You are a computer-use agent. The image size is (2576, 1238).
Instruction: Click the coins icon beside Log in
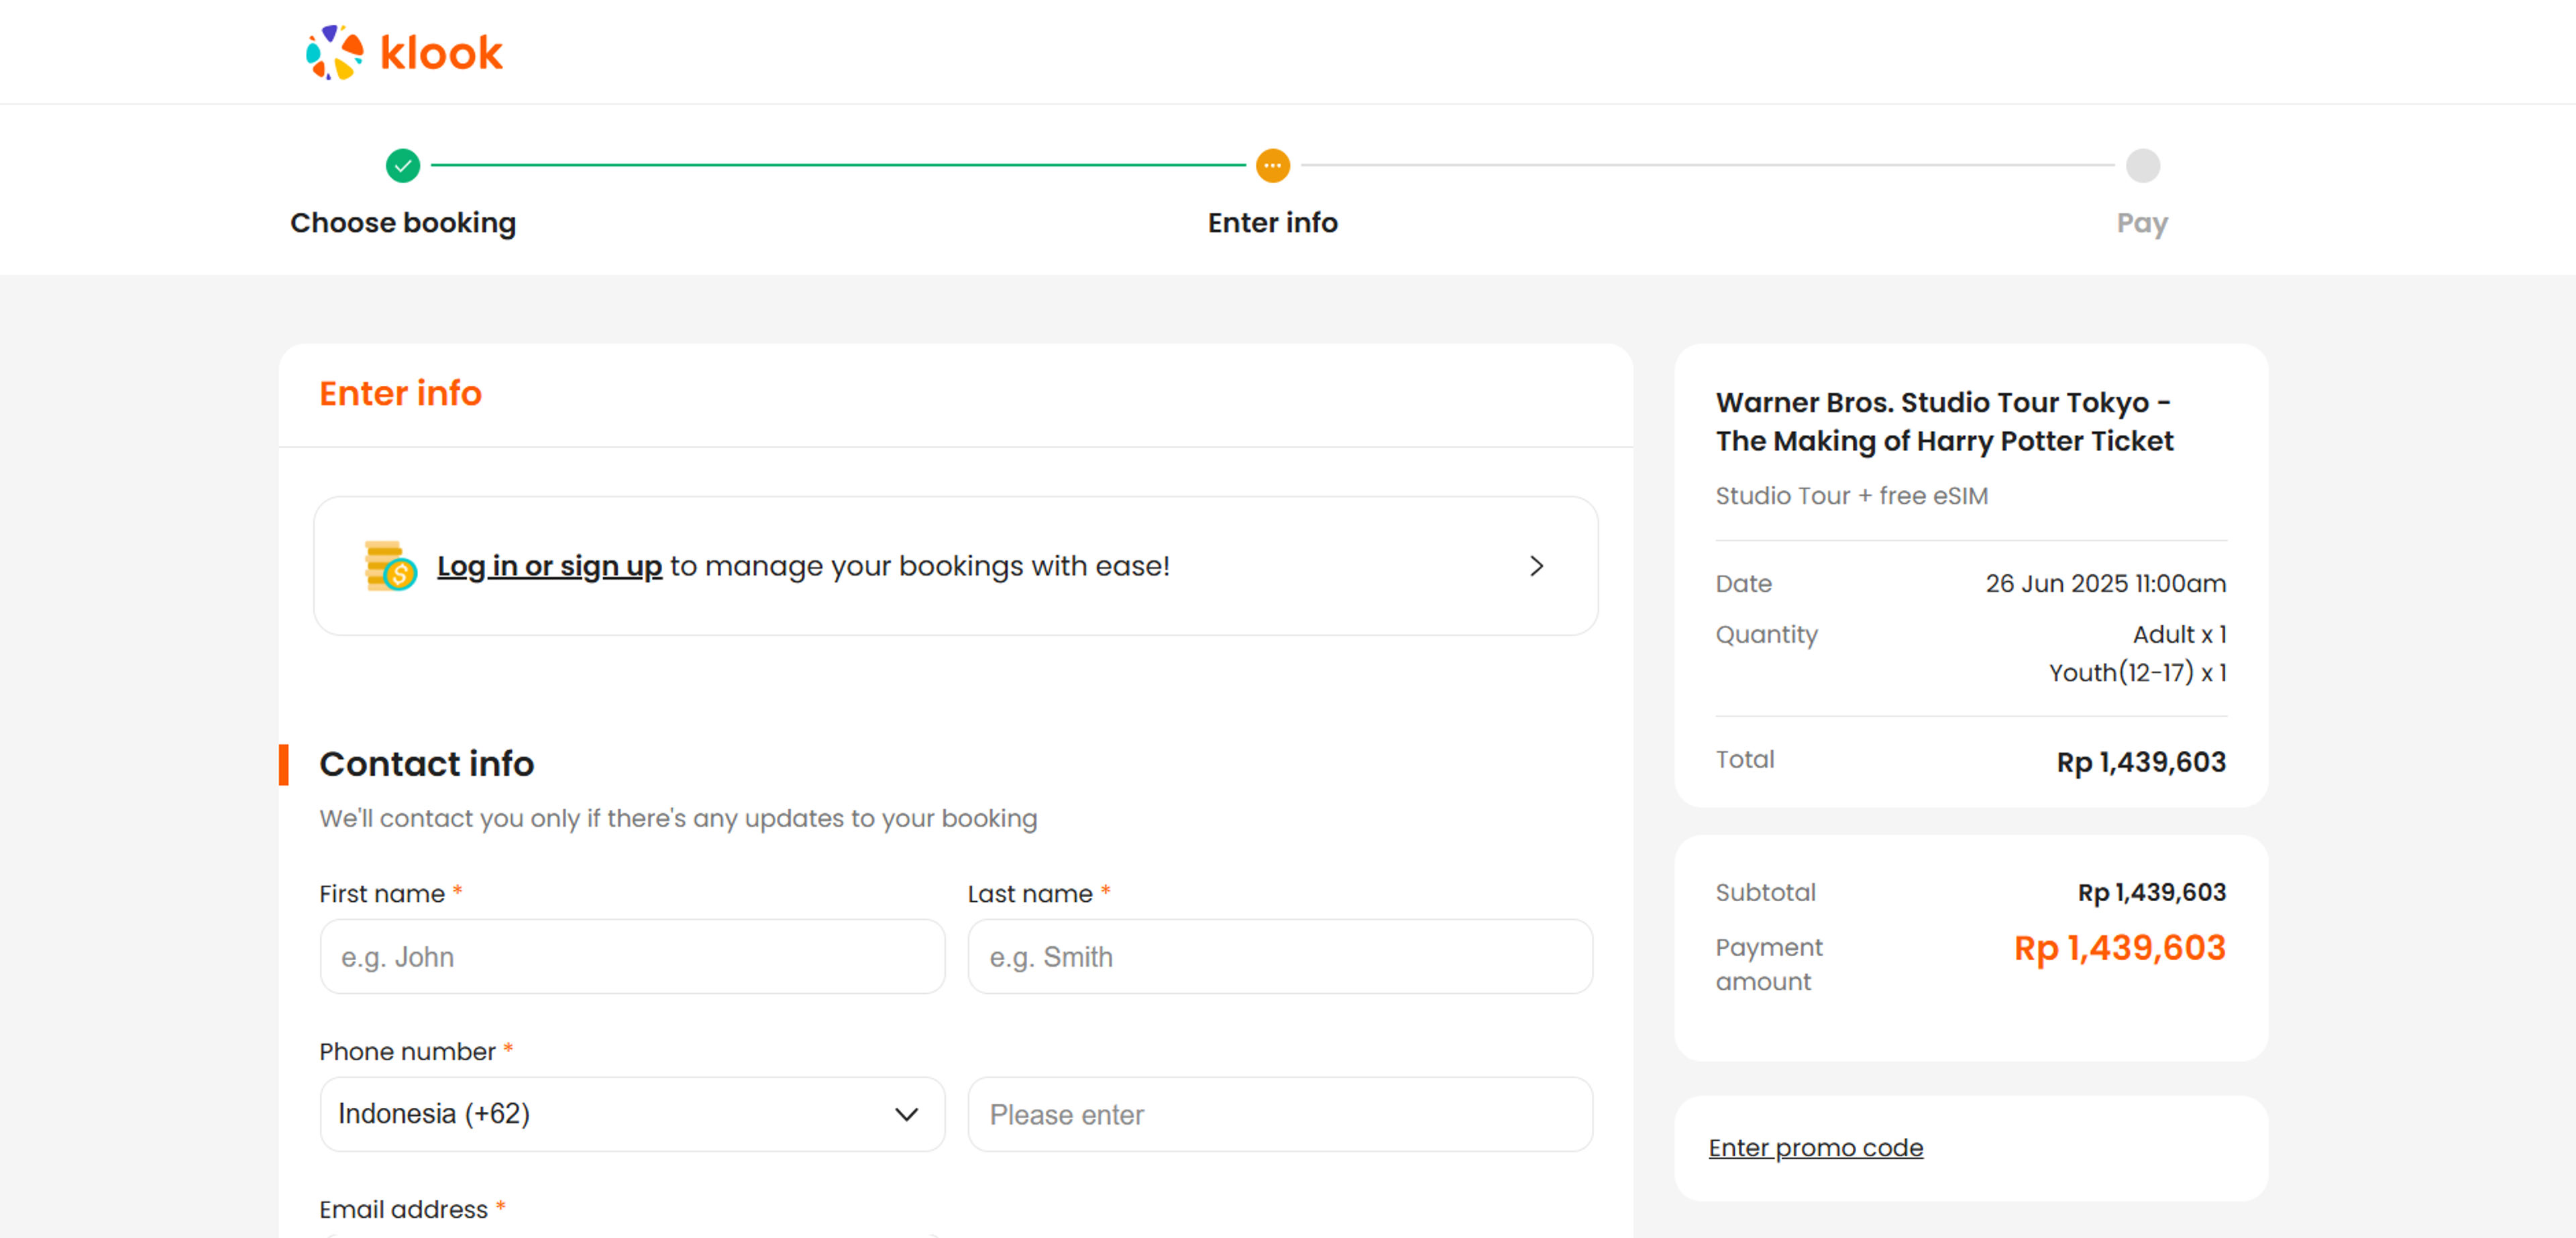coord(390,566)
